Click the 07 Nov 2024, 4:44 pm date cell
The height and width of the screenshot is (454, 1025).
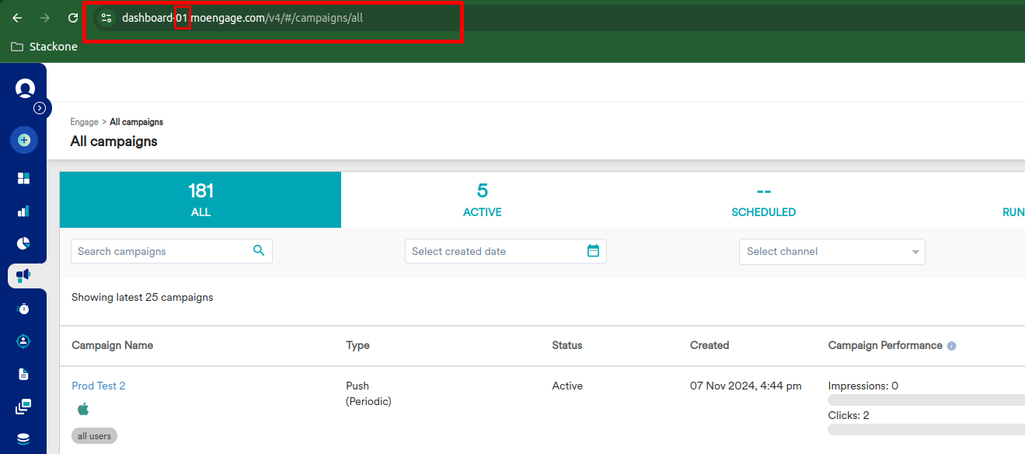746,386
